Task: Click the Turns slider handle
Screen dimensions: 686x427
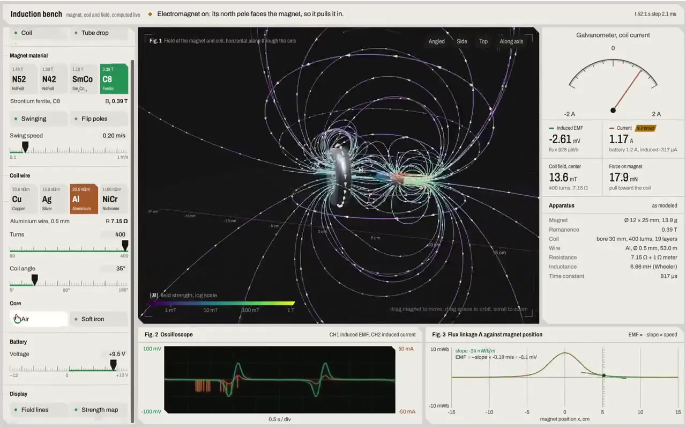Action: click(125, 245)
